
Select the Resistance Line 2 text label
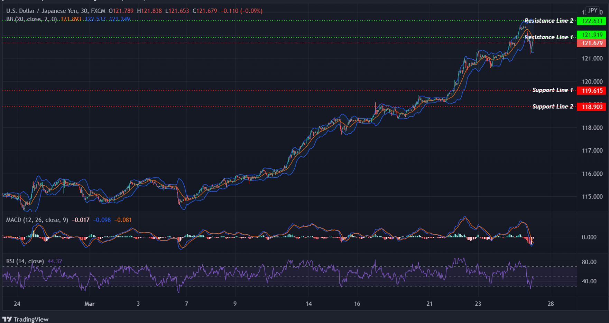pos(549,21)
